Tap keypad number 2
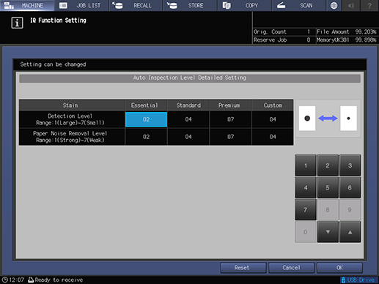The image size is (379, 284). pyautogui.click(x=328, y=165)
